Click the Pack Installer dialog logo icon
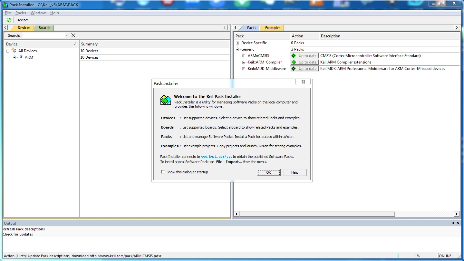The image size is (464, 261). [166, 100]
